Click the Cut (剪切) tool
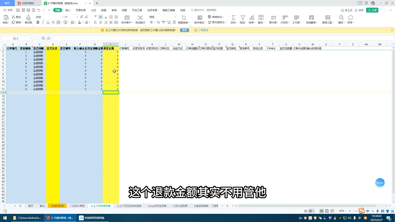Viewport: 395px width, 222px height. [x=16, y=17]
